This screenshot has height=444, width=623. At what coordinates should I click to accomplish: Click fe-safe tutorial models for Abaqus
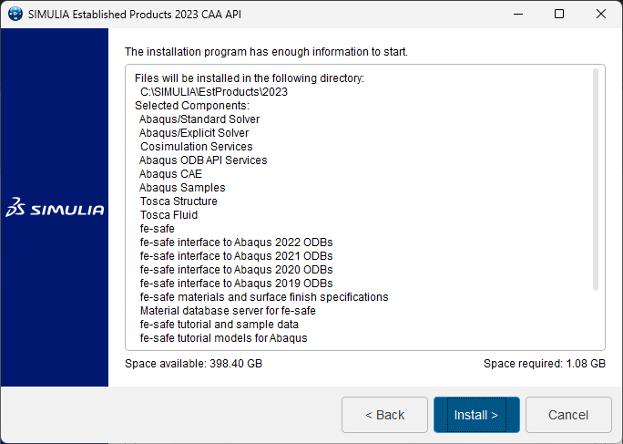tap(223, 338)
